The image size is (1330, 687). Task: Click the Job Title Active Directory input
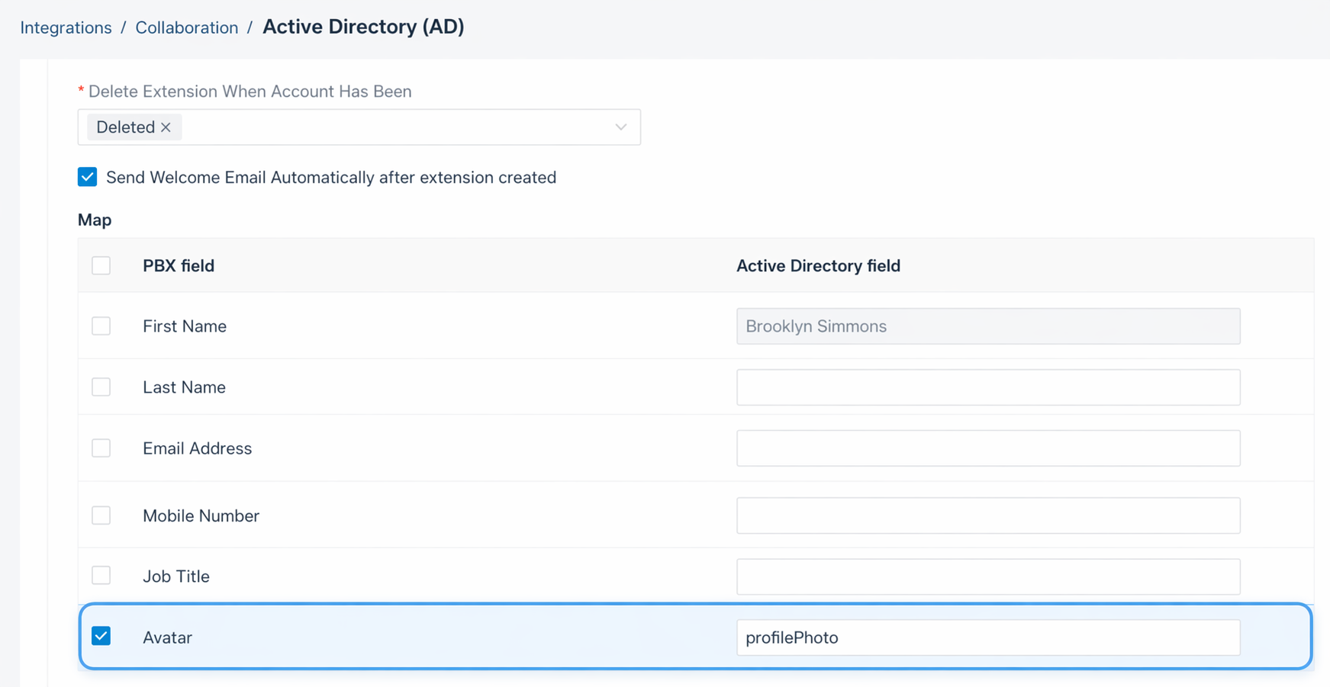987,576
